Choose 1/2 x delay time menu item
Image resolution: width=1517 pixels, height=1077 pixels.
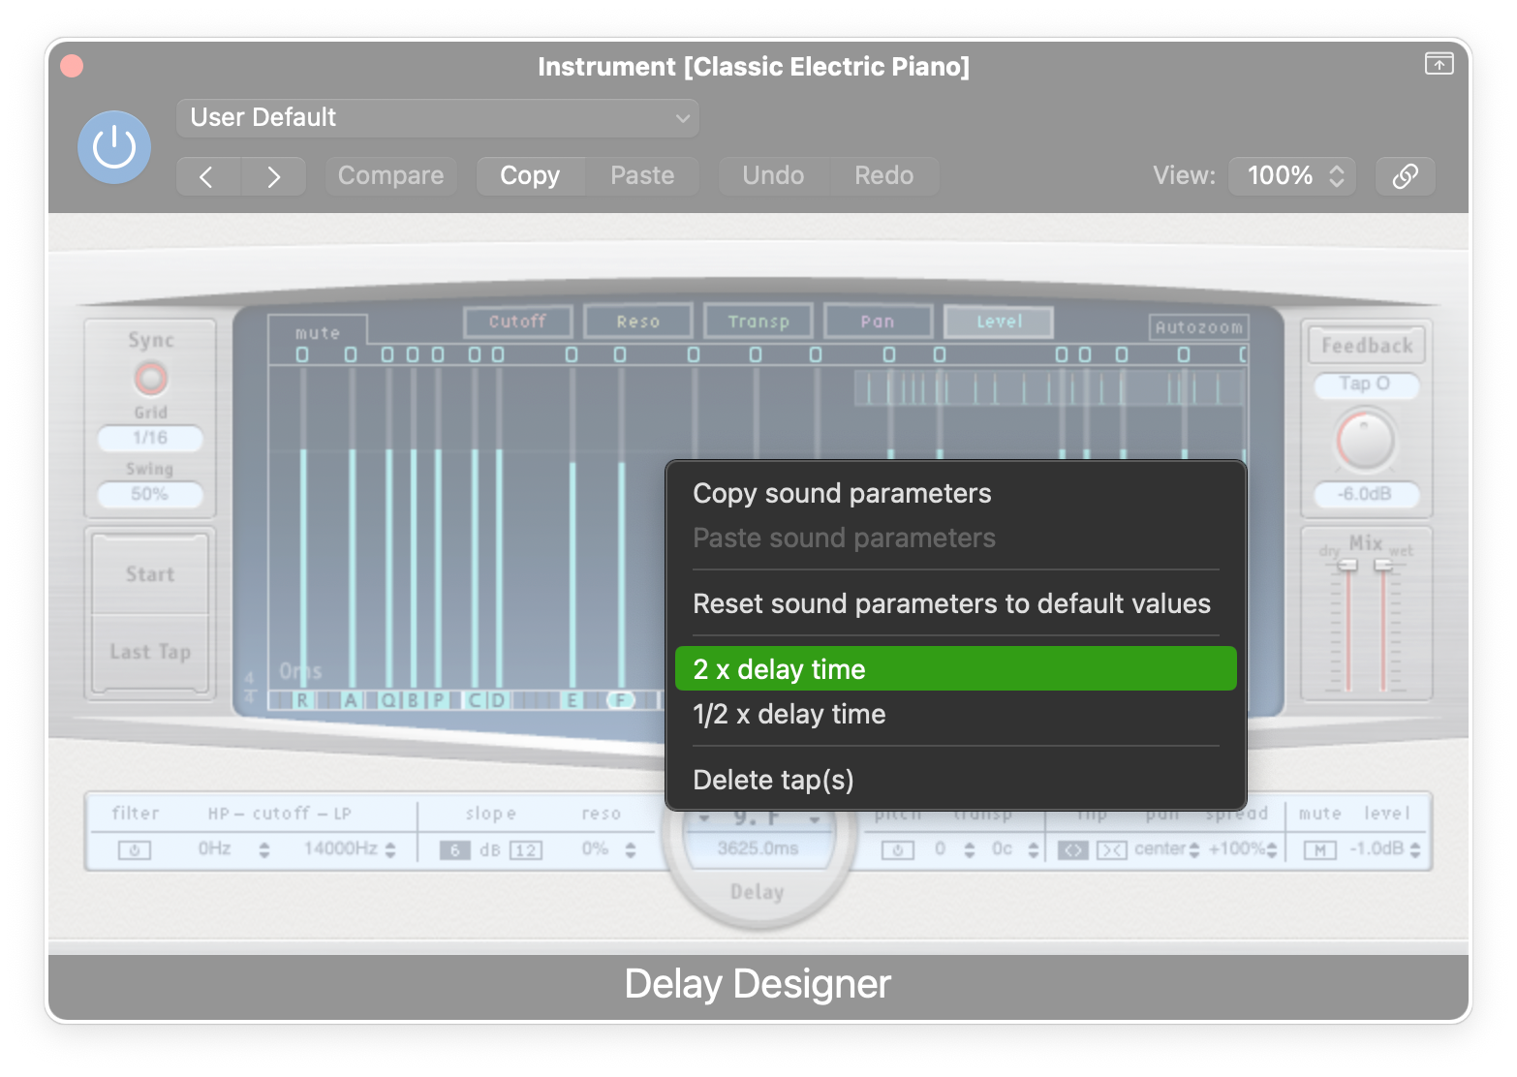coord(955,715)
